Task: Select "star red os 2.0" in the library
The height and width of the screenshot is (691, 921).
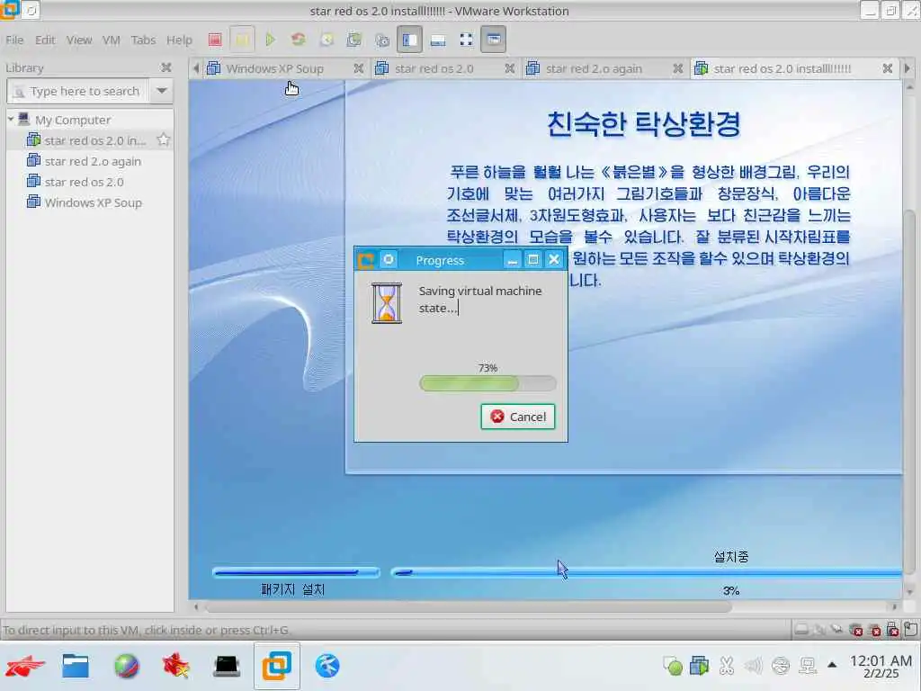Action: coord(84,182)
